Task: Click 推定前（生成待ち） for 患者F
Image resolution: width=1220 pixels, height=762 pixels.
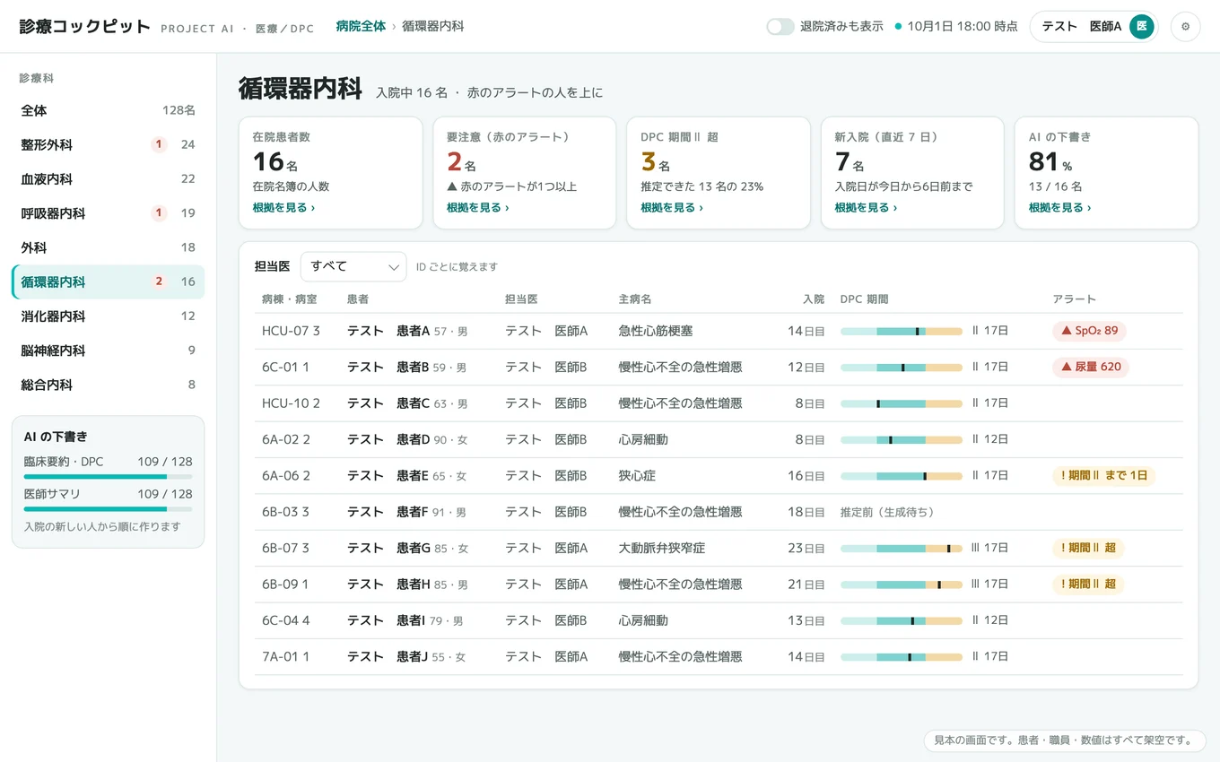Action: click(x=889, y=512)
